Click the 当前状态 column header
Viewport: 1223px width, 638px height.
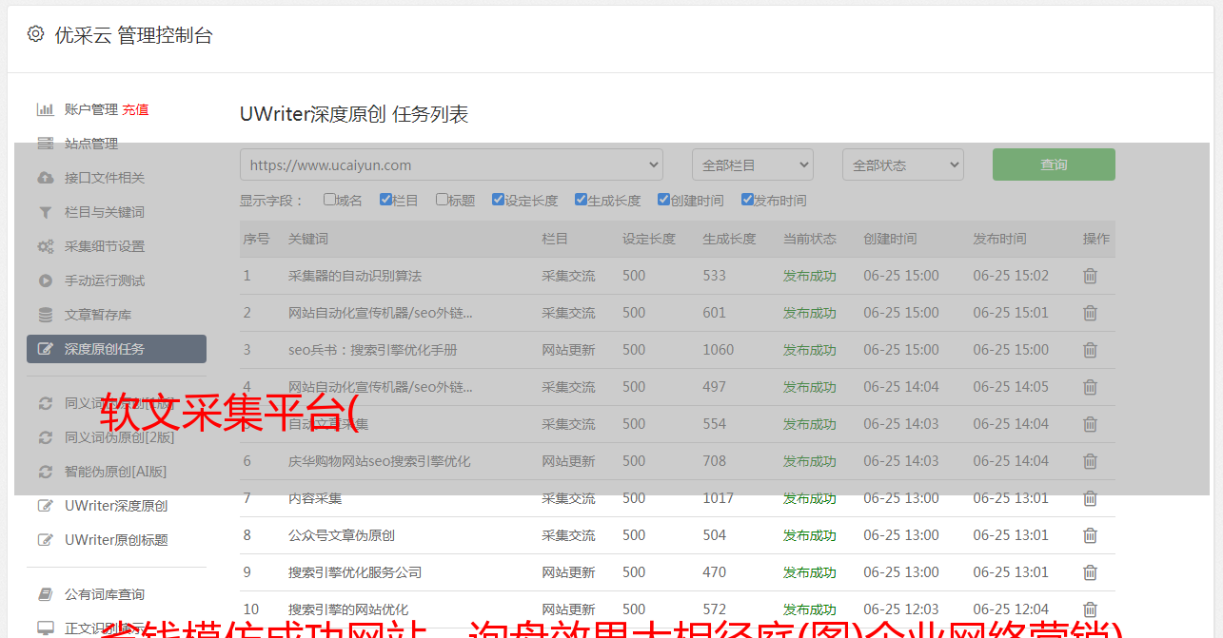810,239
